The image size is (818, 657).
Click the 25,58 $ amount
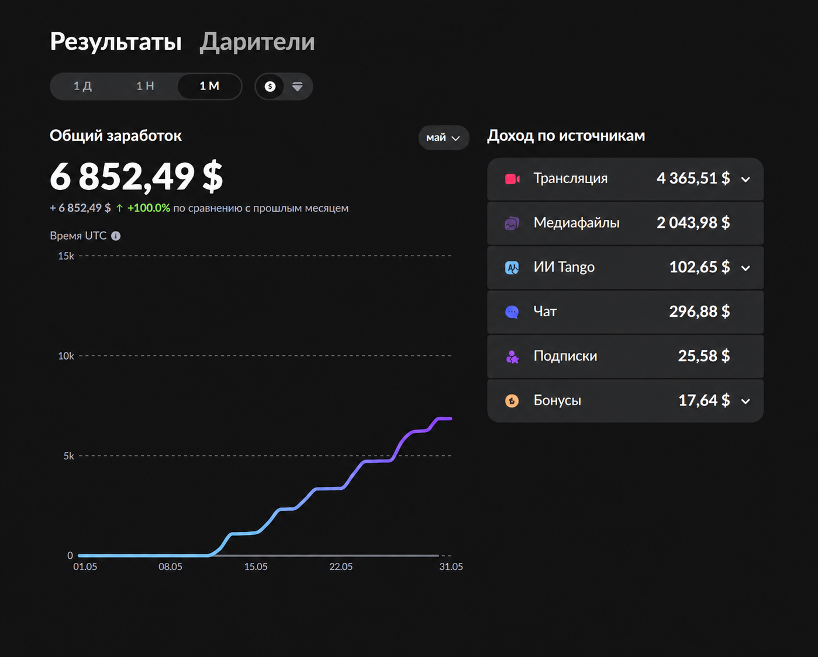[x=704, y=356]
